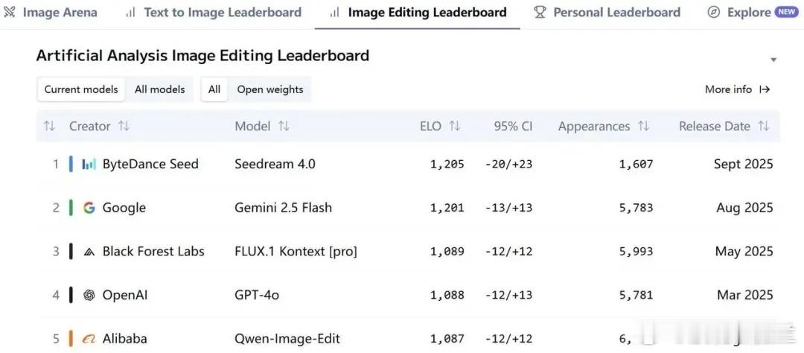804x353 pixels.
Task: Sort by the Creator column arrows
Action: click(124, 126)
